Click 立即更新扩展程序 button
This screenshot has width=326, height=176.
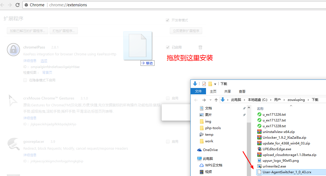(186, 31)
